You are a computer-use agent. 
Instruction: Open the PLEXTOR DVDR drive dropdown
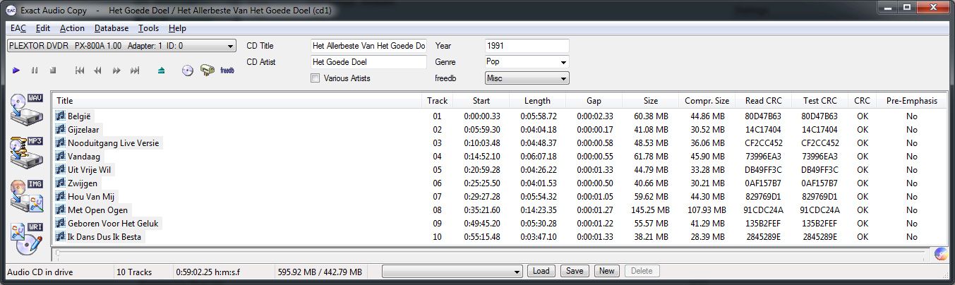121,46
